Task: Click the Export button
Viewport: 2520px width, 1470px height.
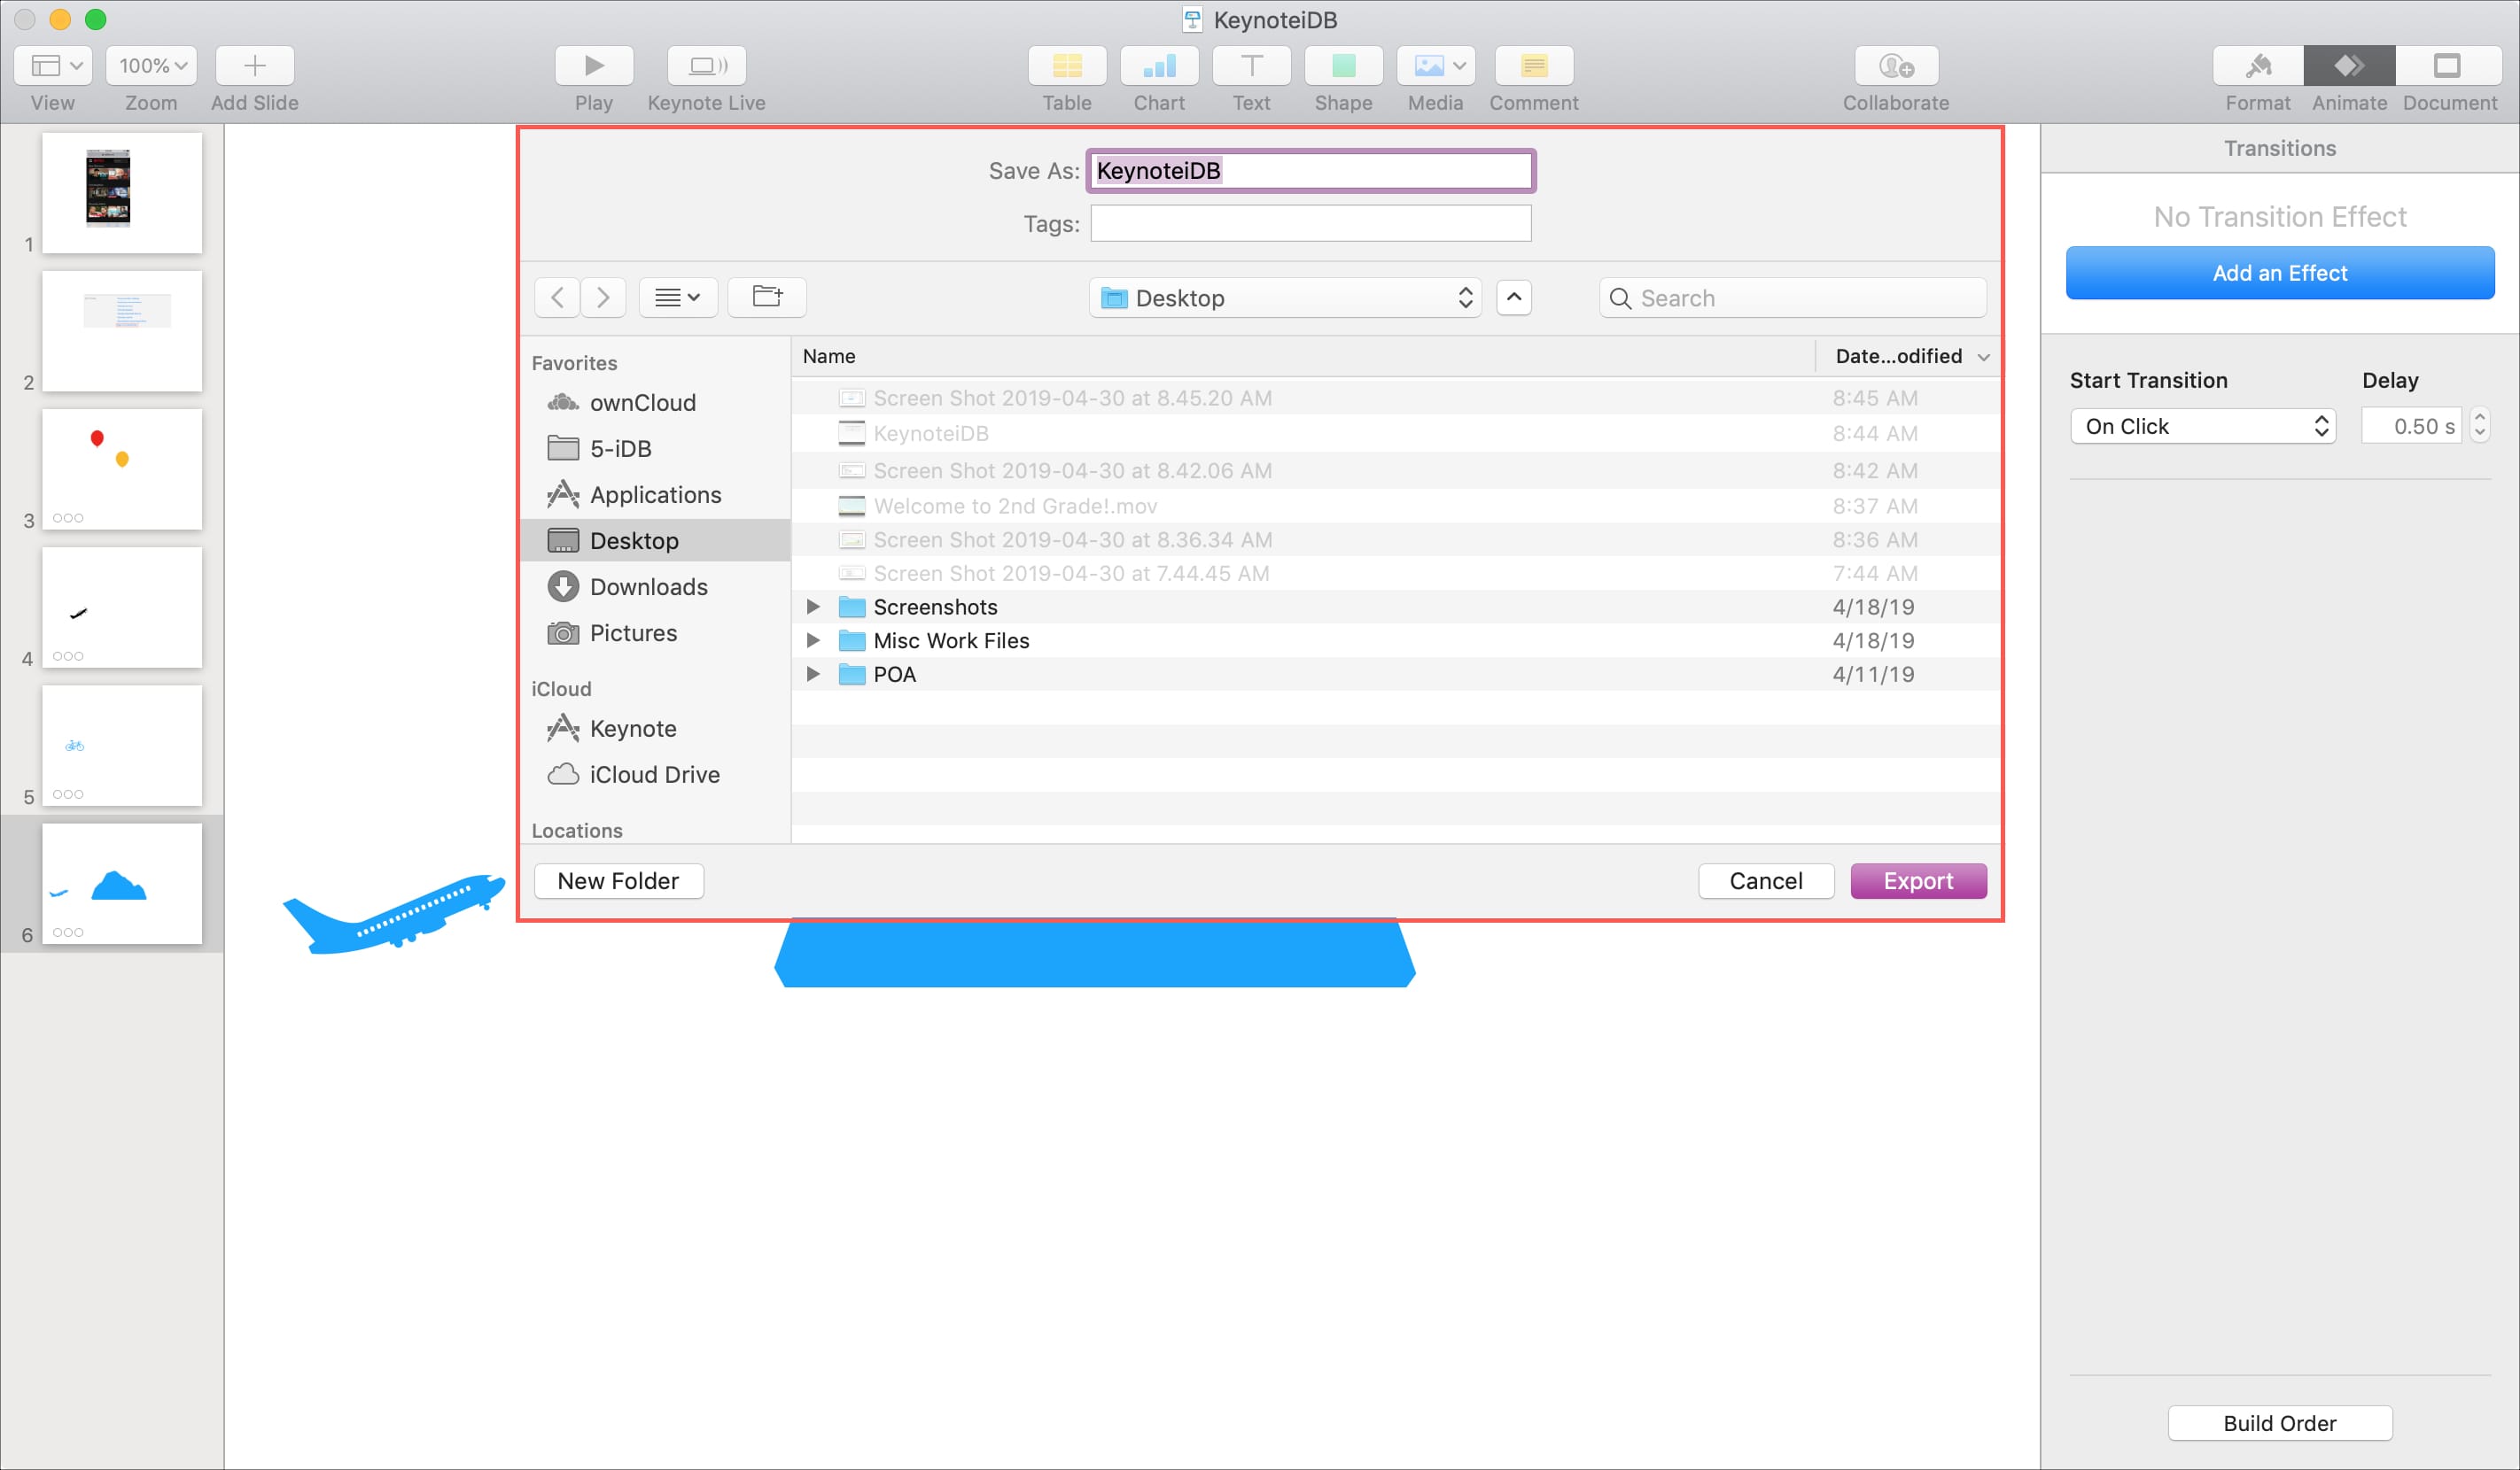Action: pyautogui.click(x=1917, y=880)
